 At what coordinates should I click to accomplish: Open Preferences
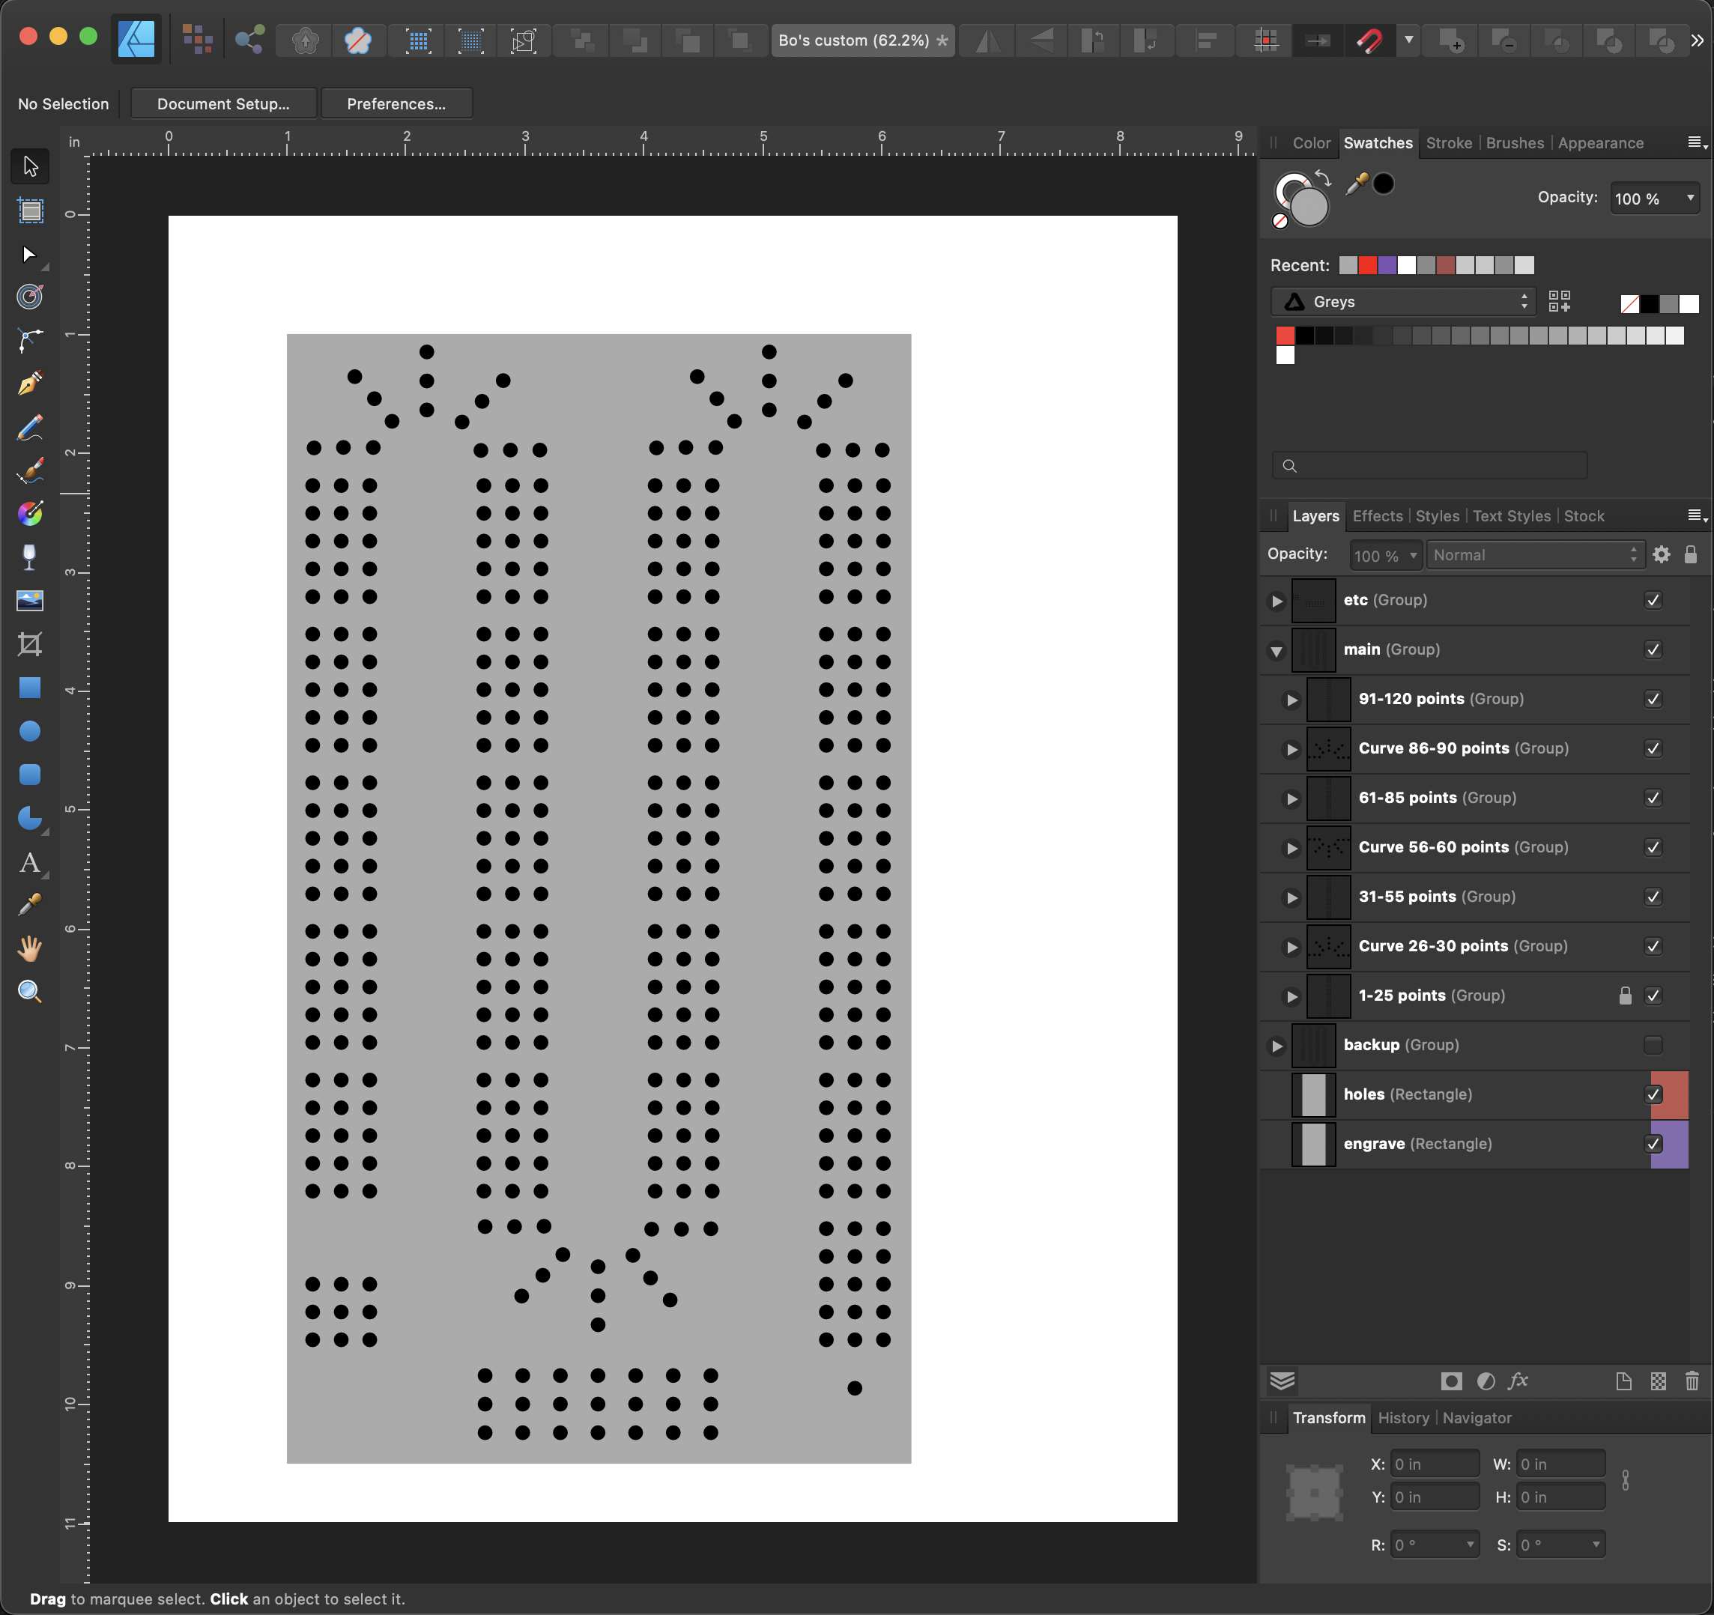(x=396, y=103)
